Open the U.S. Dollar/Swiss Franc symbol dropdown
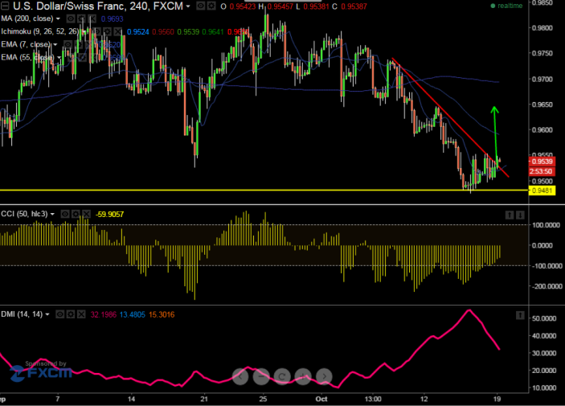Screen dimensions: 565x406 tap(188, 6)
